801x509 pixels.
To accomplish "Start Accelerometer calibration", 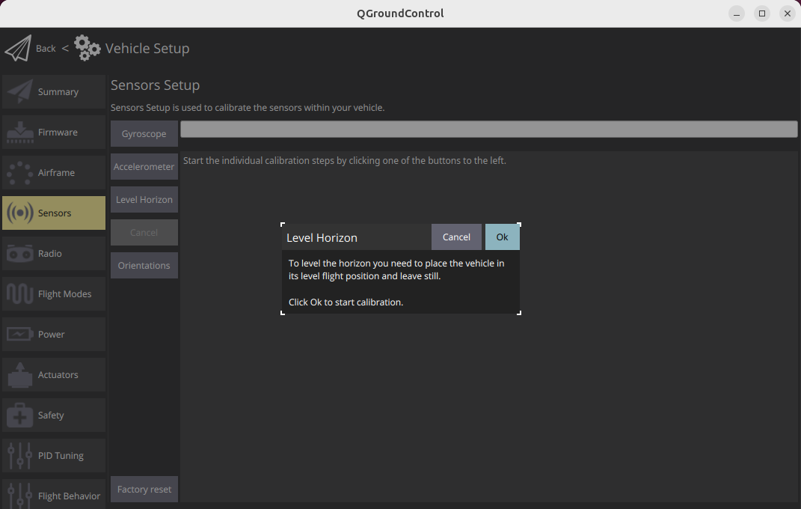I will pos(144,167).
